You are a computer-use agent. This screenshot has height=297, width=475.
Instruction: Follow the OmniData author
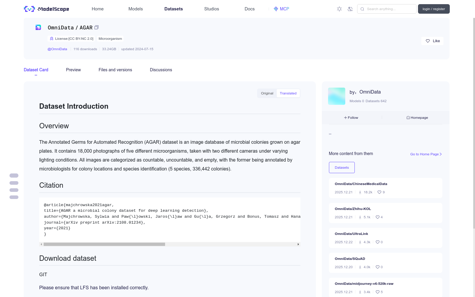coord(351,118)
